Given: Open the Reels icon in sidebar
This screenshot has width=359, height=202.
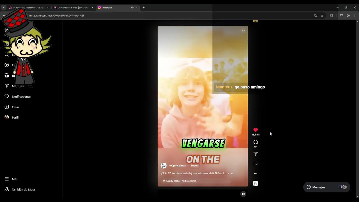Looking at the screenshot, I should pyautogui.click(x=7, y=75).
